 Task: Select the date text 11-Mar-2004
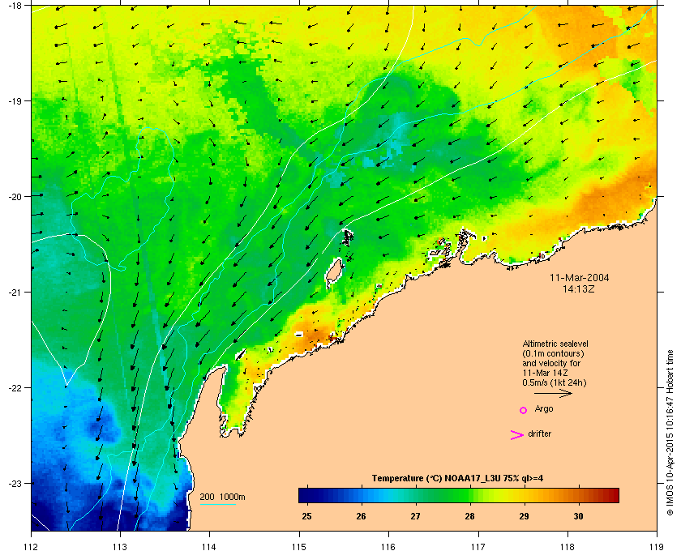point(580,278)
